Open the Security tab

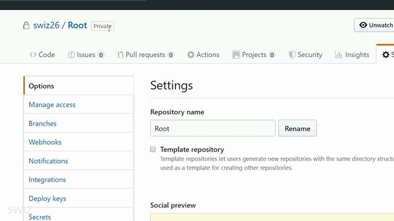click(305, 55)
